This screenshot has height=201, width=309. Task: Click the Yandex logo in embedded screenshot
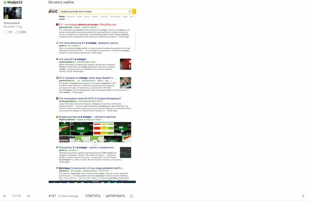click(x=53, y=11)
